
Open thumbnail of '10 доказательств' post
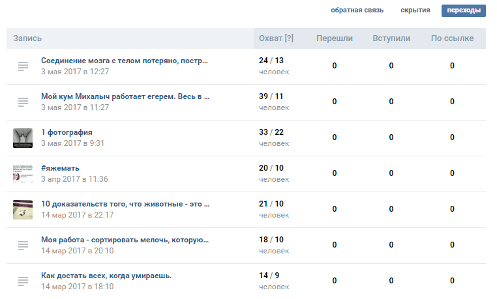(x=23, y=209)
